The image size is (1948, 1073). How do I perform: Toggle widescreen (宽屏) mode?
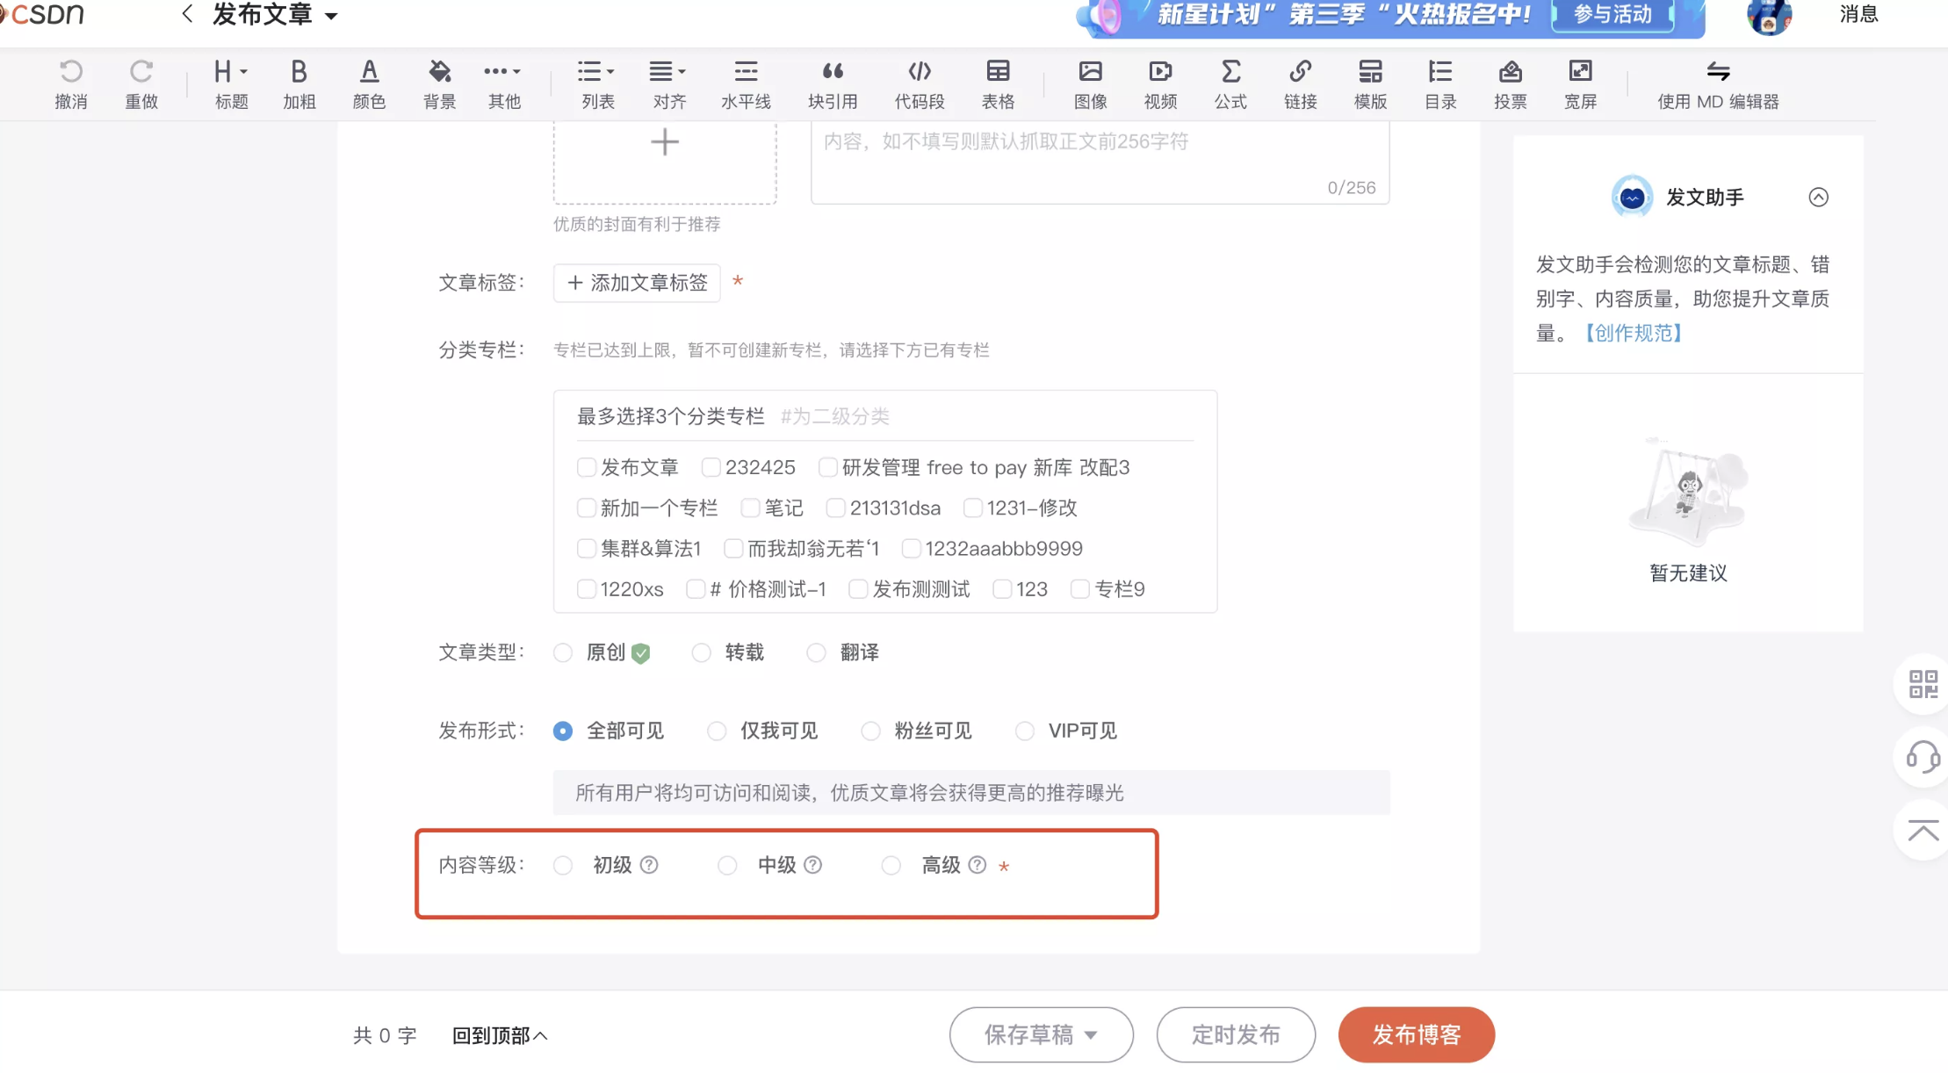[1580, 83]
